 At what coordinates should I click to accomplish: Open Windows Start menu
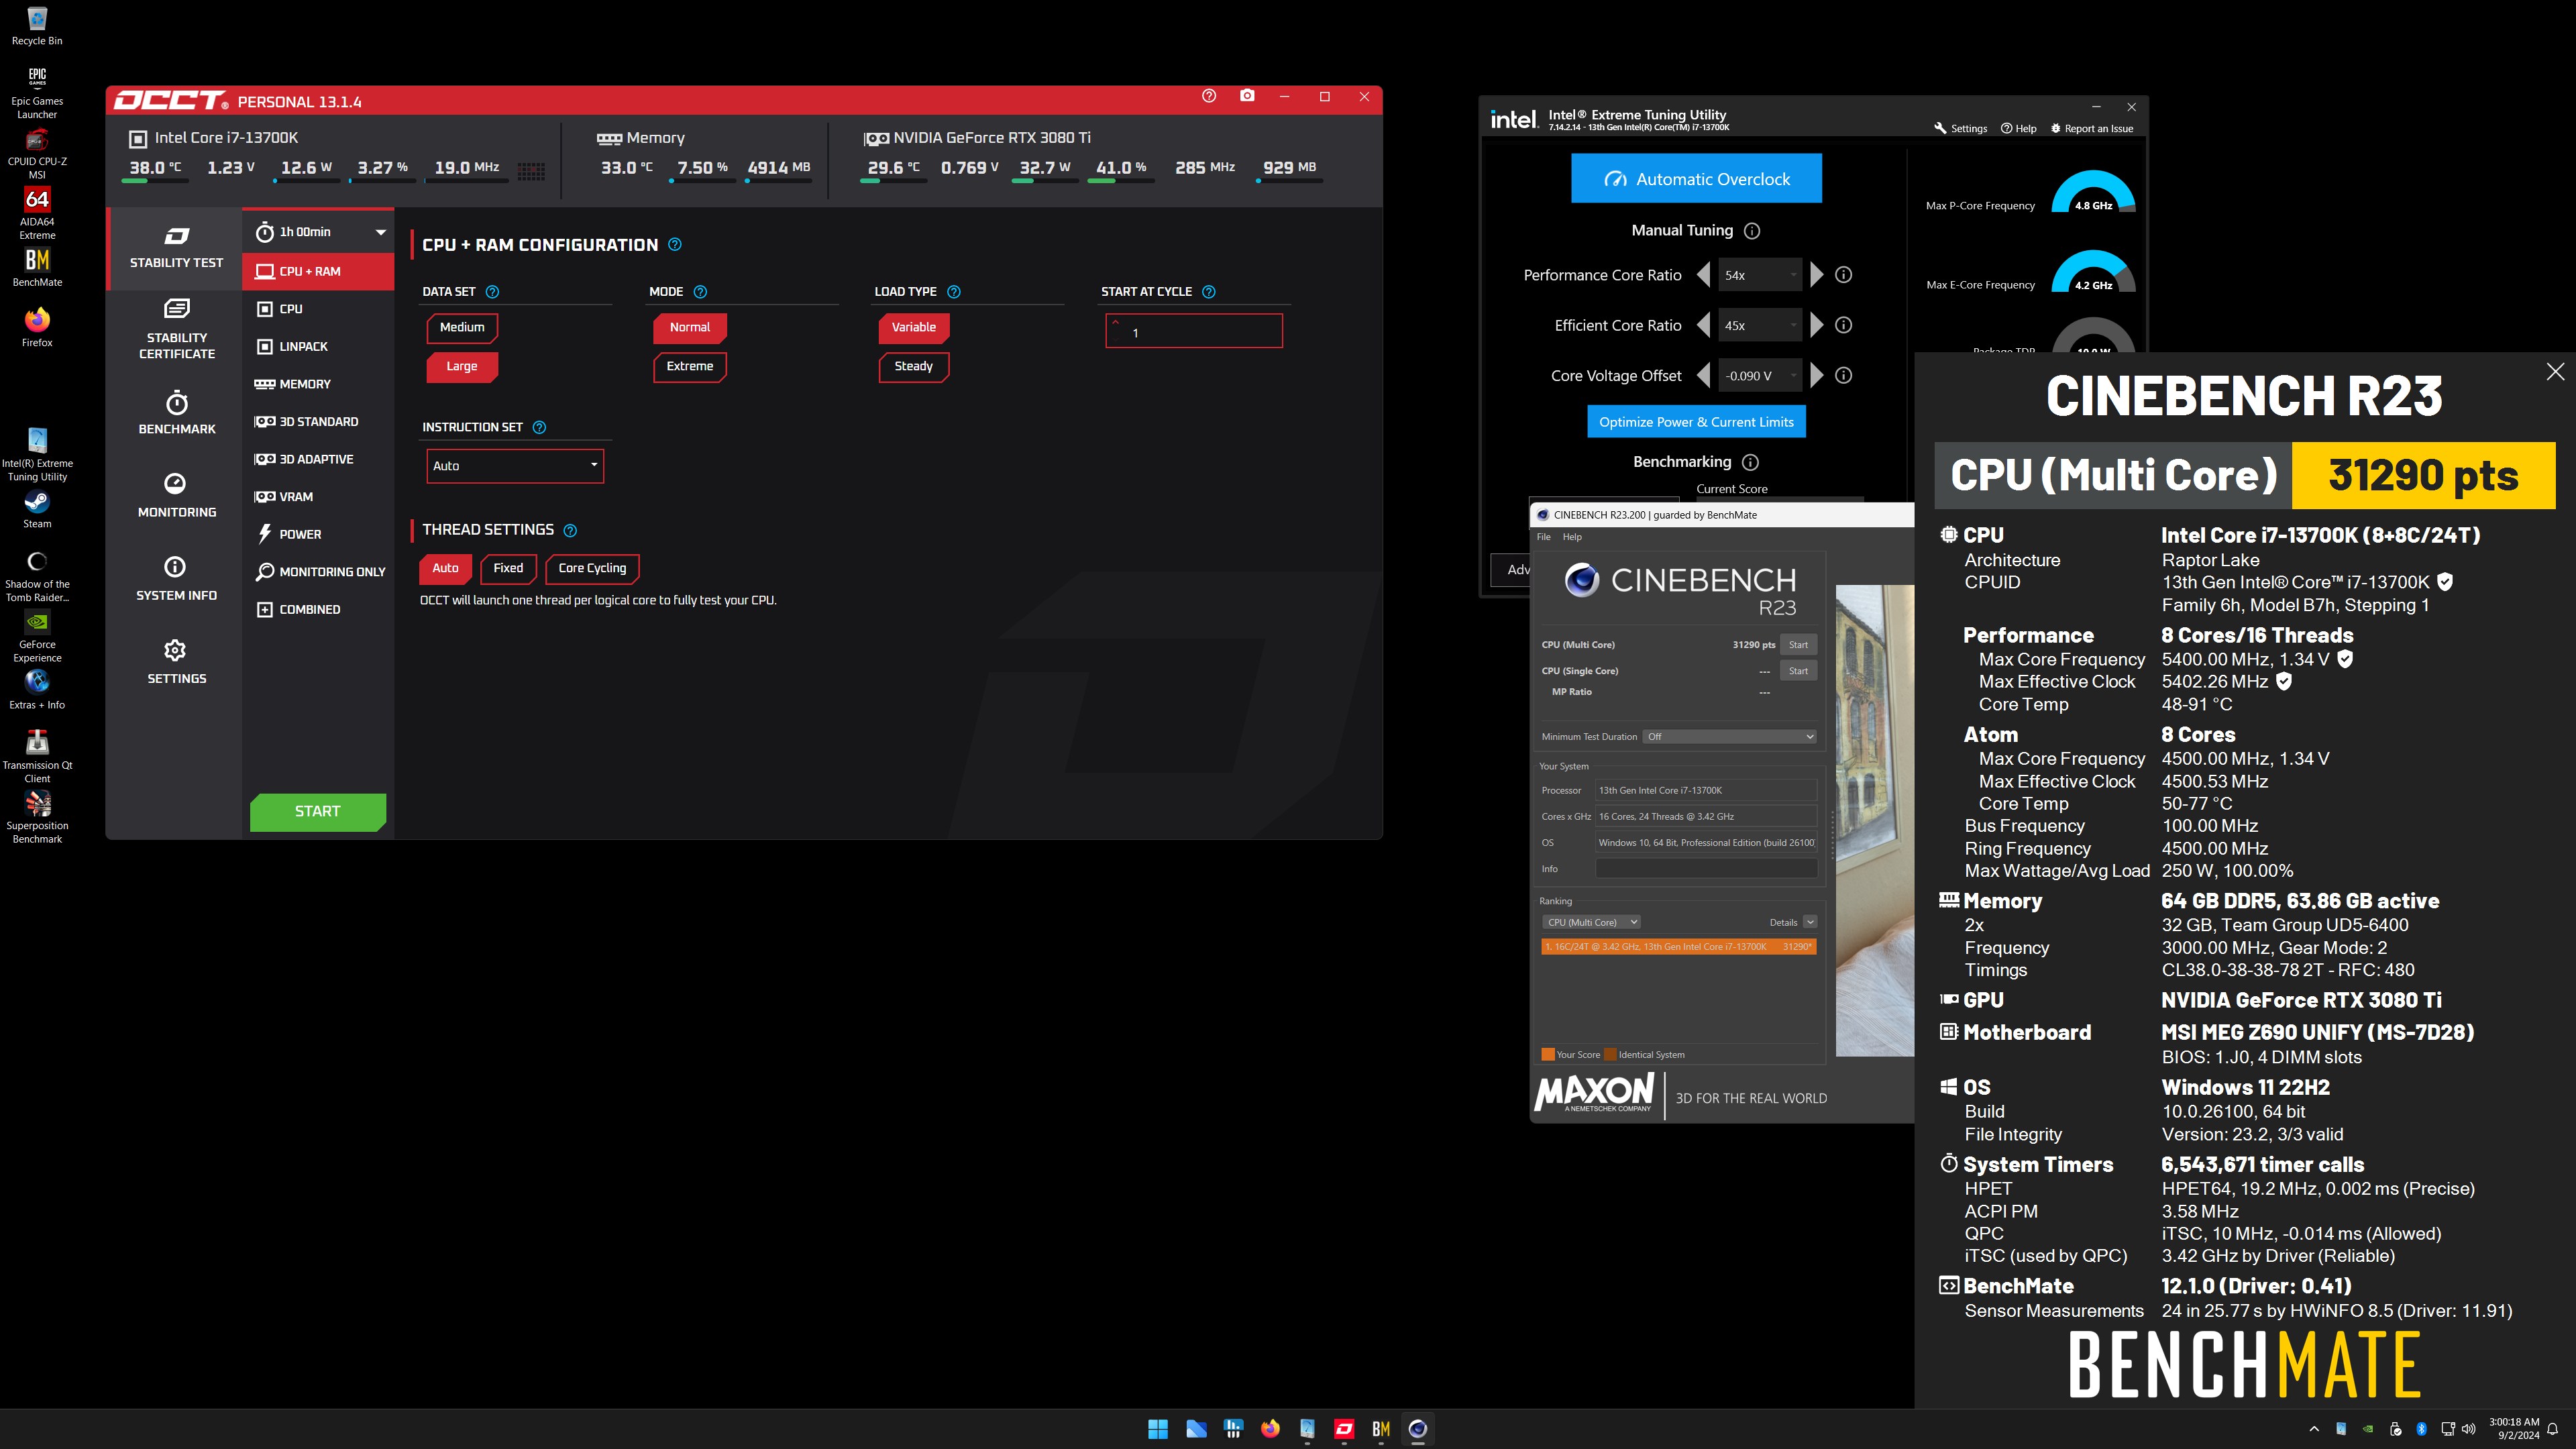pos(1158,1429)
